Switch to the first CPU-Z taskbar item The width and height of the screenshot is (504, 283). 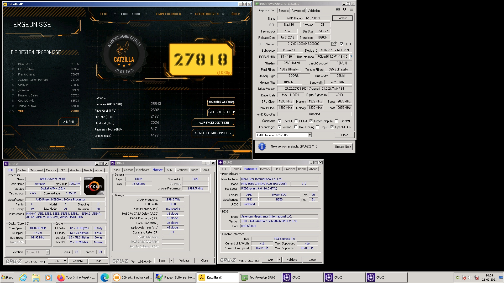tap(302, 277)
